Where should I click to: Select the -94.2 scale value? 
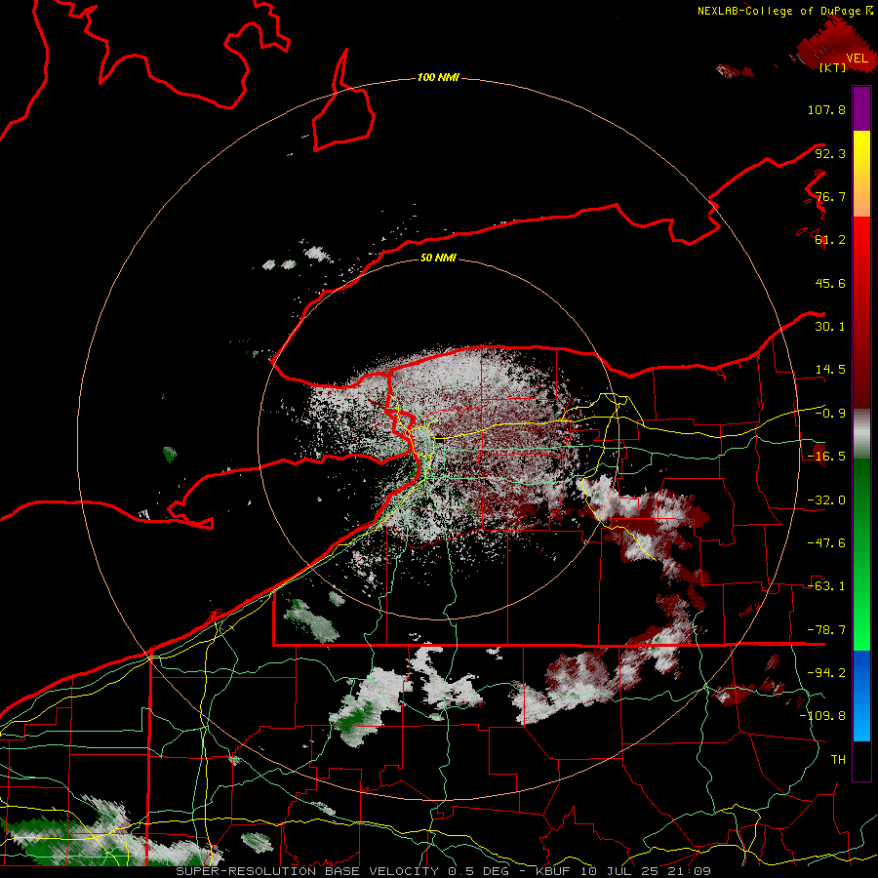pyautogui.click(x=826, y=673)
